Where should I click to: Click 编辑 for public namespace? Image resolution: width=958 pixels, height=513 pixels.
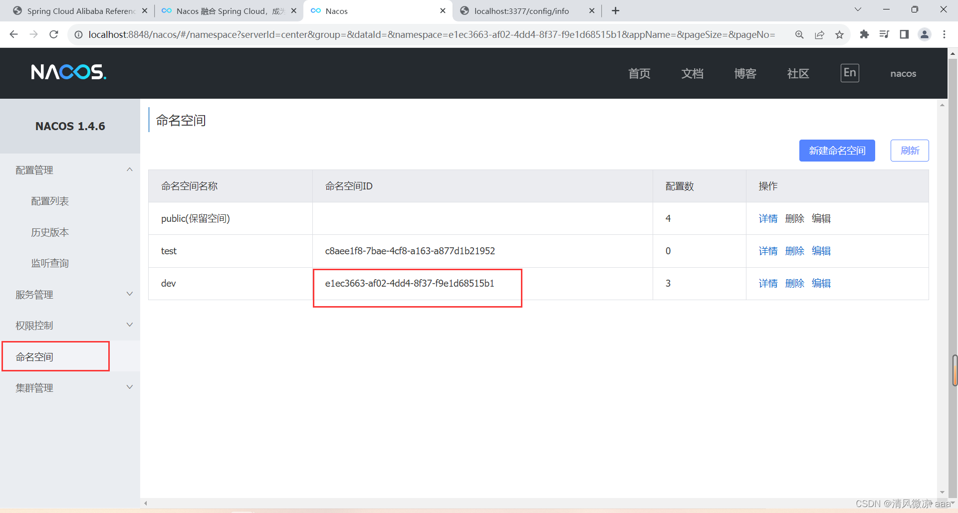pos(821,218)
